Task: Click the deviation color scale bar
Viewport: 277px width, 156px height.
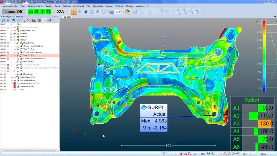Action: coord(264,55)
